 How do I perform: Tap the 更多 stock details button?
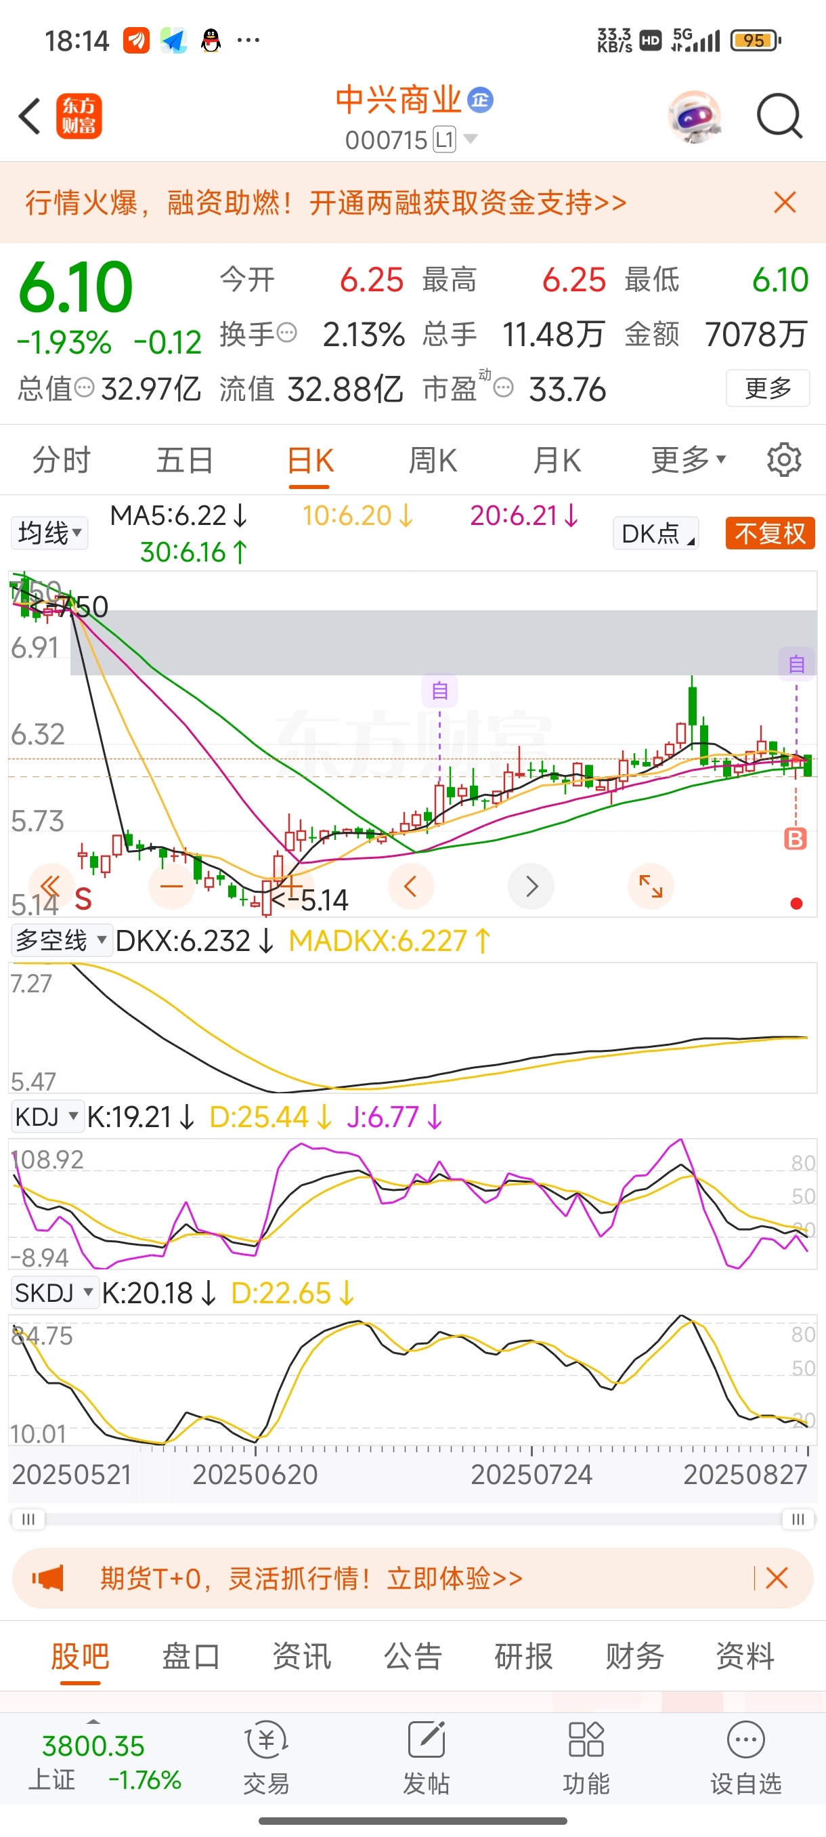click(x=768, y=388)
